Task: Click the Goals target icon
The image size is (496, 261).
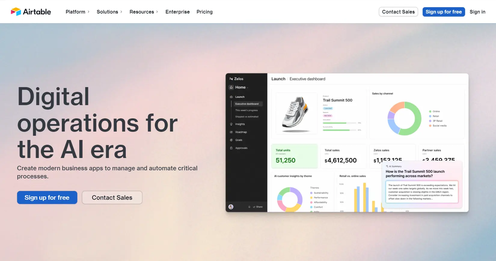Action: point(231,140)
